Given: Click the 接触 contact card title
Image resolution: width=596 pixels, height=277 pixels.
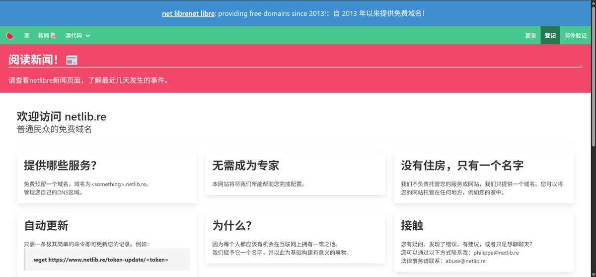Looking at the screenshot, I should click(412, 225).
